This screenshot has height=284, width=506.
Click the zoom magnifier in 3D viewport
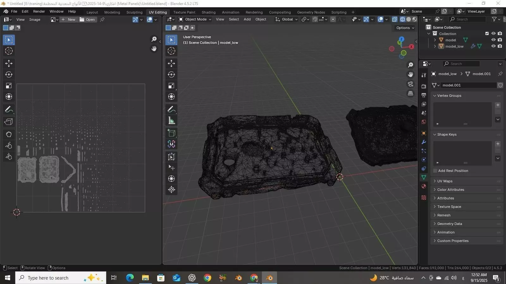(x=410, y=65)
